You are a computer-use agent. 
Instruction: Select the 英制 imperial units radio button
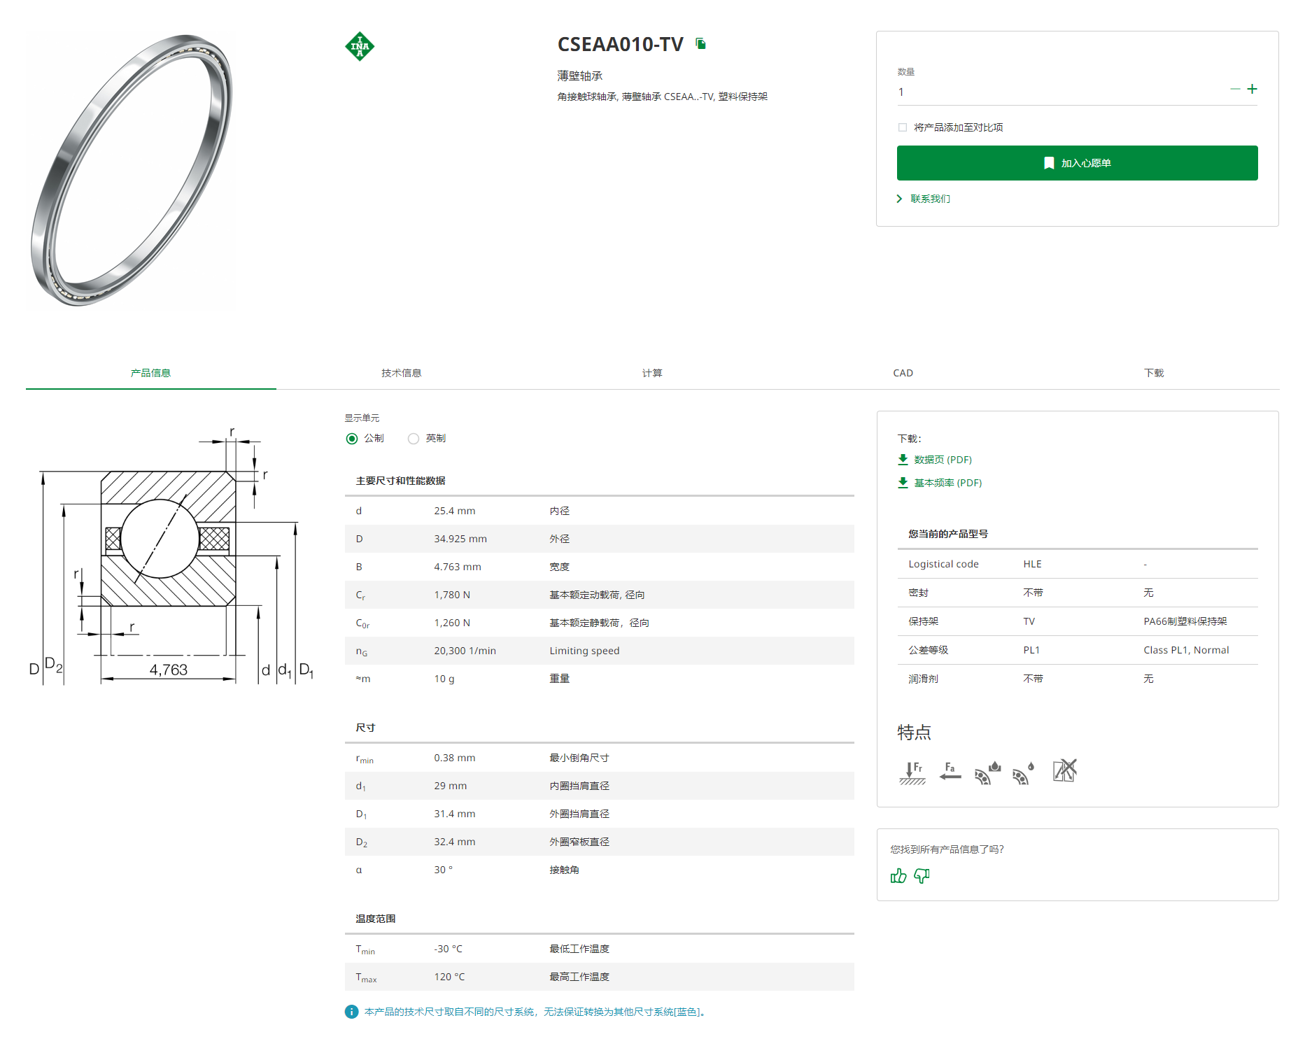coord(414,439)
